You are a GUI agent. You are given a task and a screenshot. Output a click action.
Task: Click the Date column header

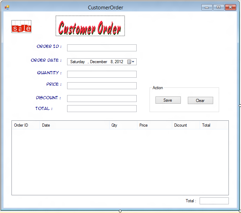(74, 125)
